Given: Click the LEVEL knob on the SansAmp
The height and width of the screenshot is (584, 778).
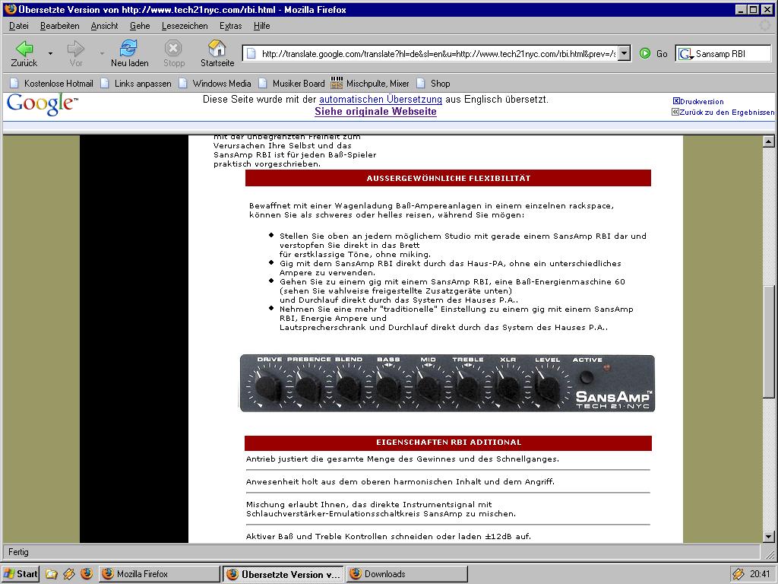Looking at the screenshot, I should pyautogui.click(x=547, y=387).
